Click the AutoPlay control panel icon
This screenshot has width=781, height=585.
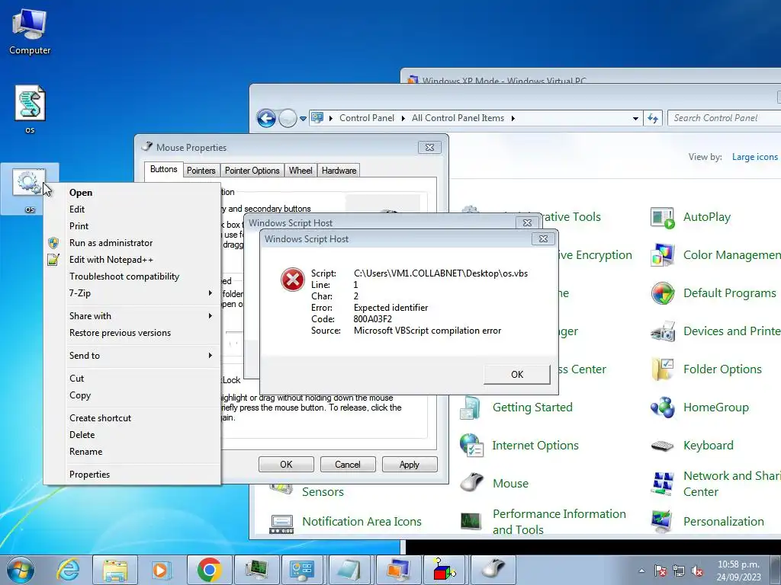[663, 217]
